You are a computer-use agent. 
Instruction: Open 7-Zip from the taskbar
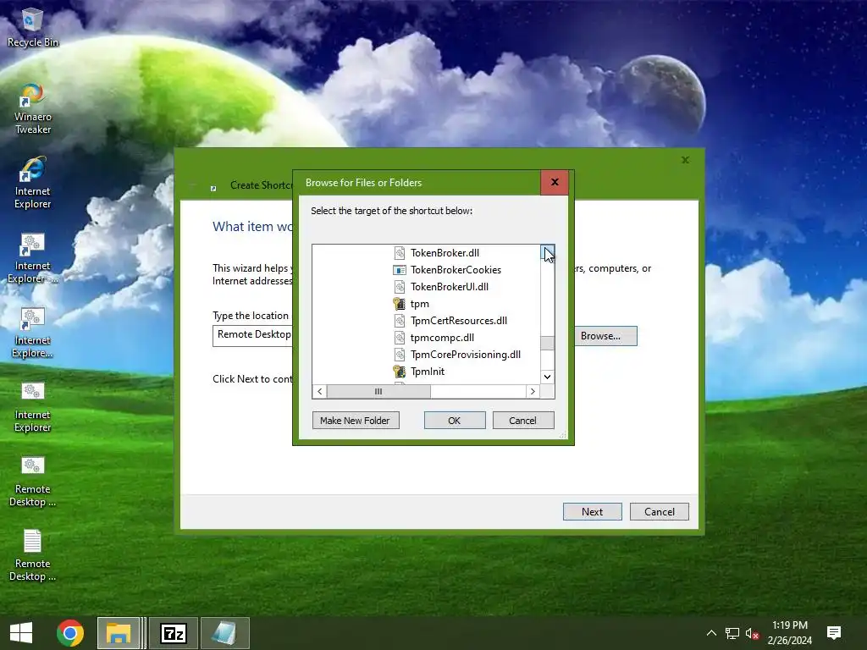click(x=174, y=633)
